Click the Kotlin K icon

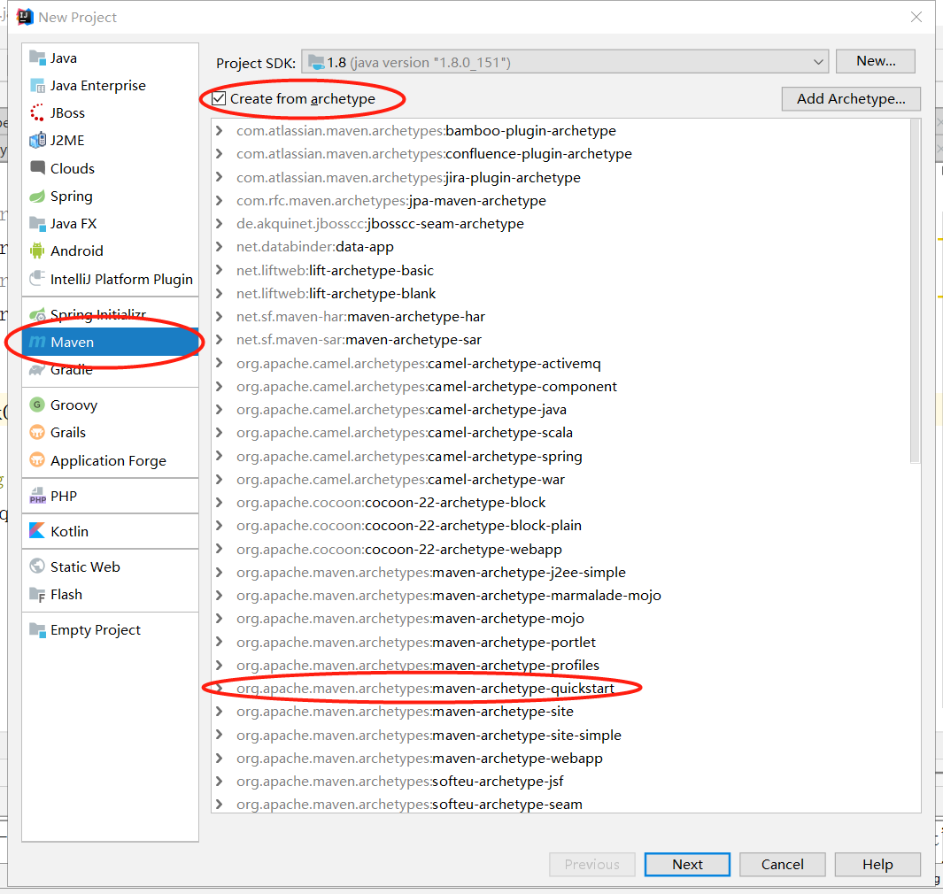tap(37, 531)
